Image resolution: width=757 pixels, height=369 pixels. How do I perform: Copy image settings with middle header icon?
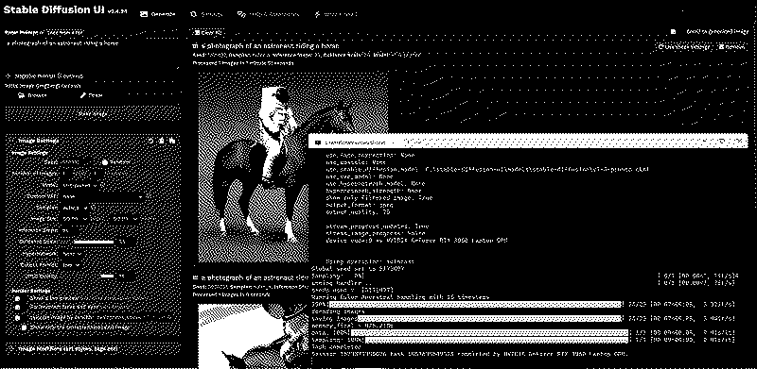click(x=161, y=141)
